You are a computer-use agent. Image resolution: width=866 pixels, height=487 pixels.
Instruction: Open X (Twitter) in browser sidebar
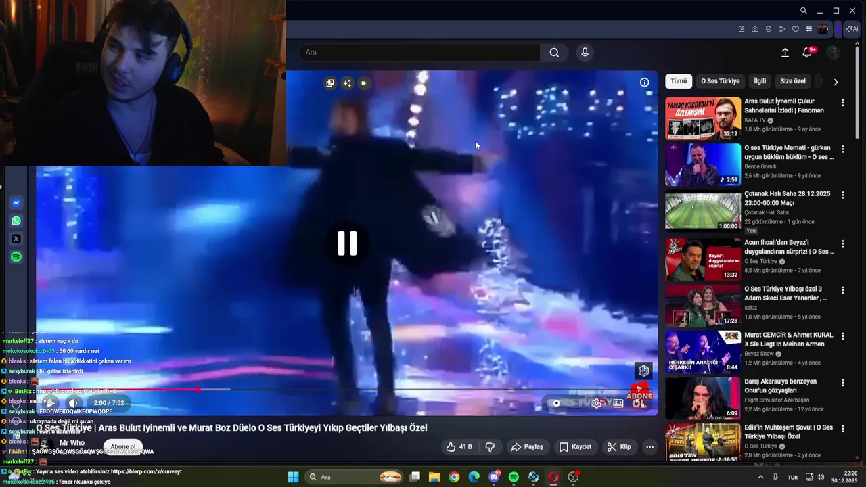point(16,239)
